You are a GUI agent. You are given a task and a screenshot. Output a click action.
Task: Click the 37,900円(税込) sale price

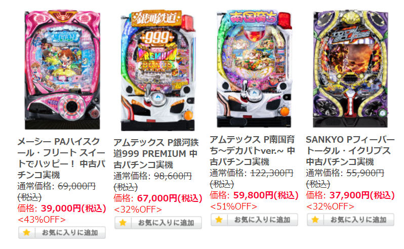(362, 195)
